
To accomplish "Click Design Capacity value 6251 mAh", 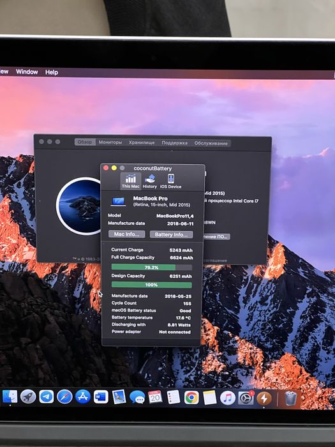I will coord(181,277).
